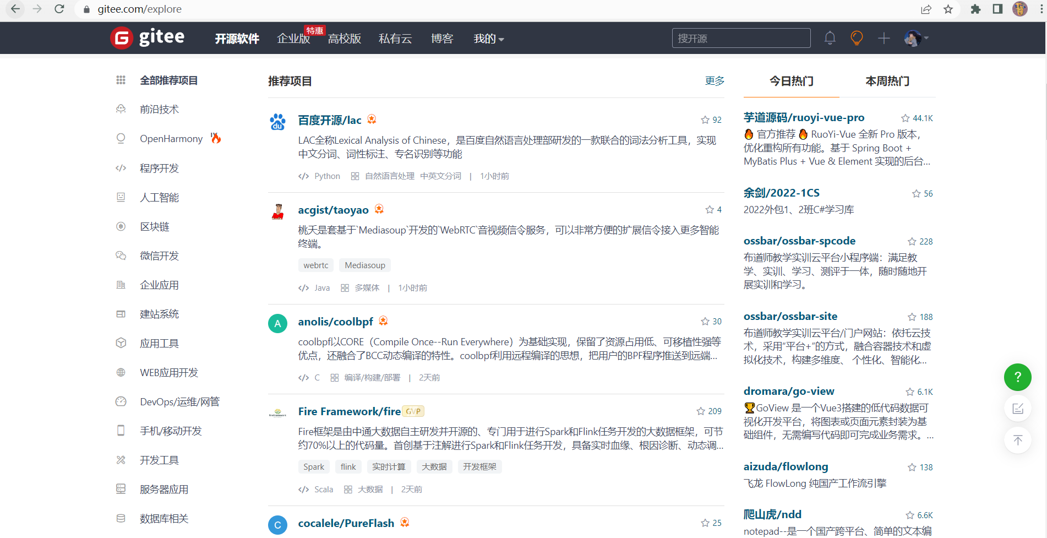Click the browser back arrow
The width and height of the screenshot is (1047, 538).
[x=15, y=9]
